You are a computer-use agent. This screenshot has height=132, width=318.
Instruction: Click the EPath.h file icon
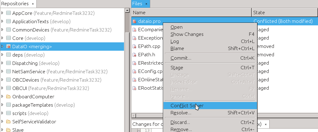click(x=134, y=55)
